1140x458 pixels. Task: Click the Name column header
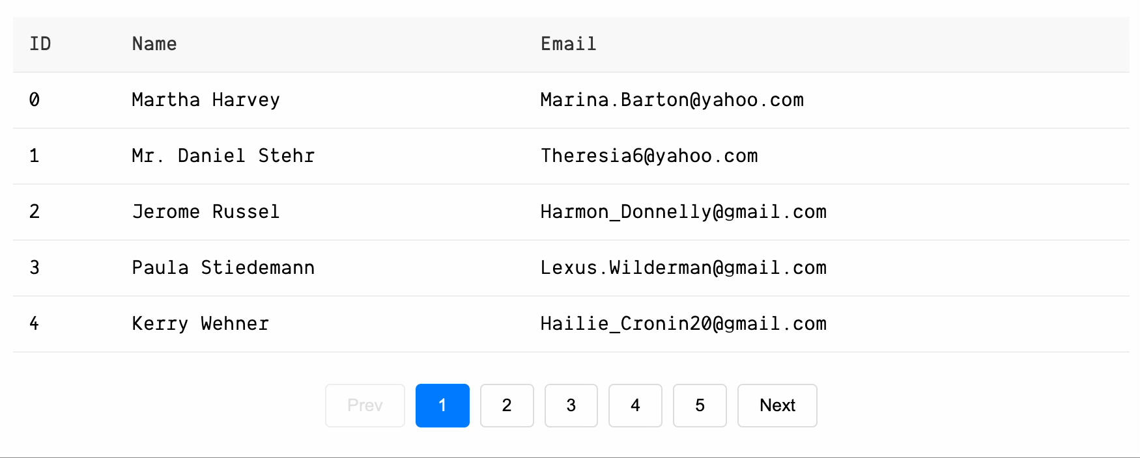pyautogui.click(x=154, y=44)
